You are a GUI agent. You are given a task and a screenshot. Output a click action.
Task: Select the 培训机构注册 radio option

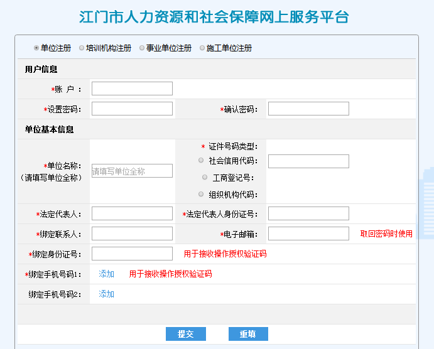[x=82, y=48]
